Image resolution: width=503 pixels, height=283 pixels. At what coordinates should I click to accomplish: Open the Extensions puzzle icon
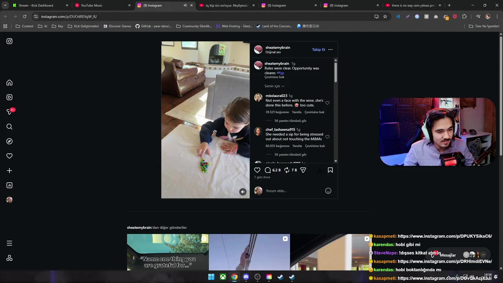coord(464,17)
